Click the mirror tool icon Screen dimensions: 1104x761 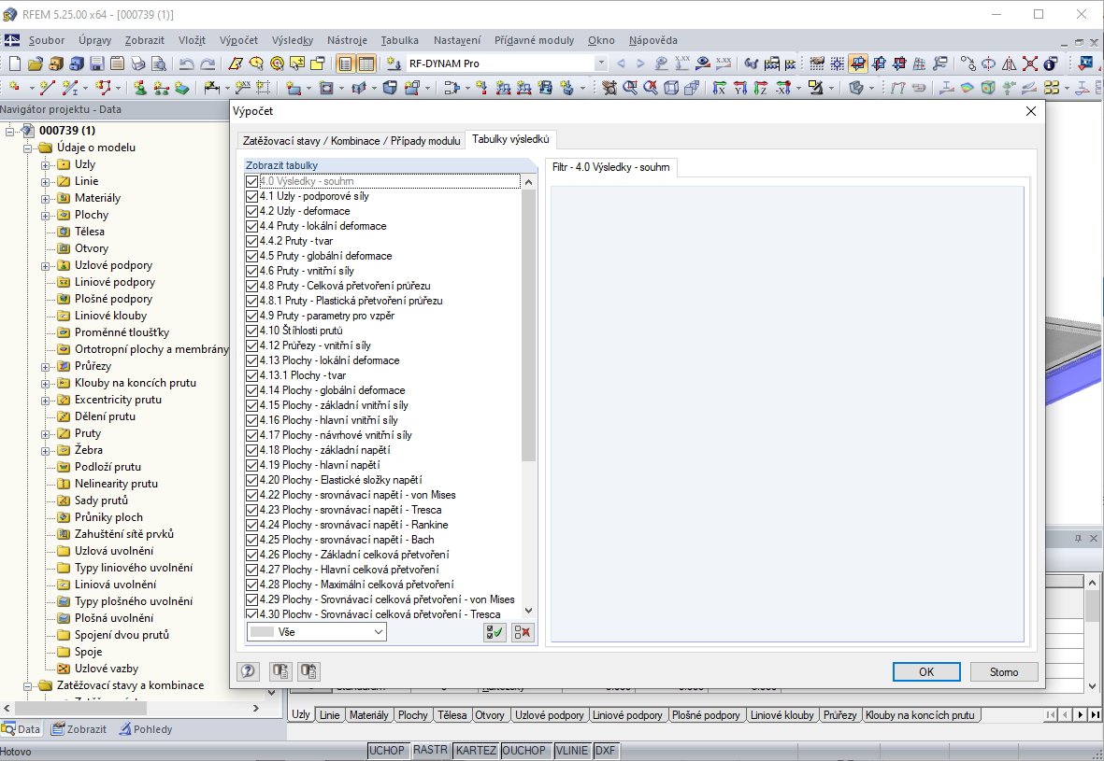pyautogui.click(x=1009, y=63)
